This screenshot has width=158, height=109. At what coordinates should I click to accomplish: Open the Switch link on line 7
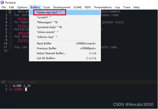coord(23,33)
